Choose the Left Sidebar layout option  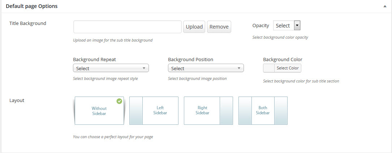(154, 111)
